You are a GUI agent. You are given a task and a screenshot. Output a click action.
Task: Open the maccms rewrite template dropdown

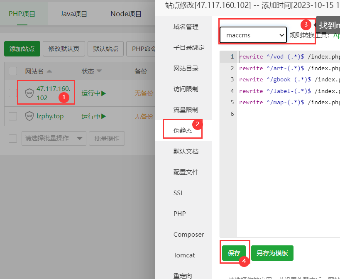[253, 35]
